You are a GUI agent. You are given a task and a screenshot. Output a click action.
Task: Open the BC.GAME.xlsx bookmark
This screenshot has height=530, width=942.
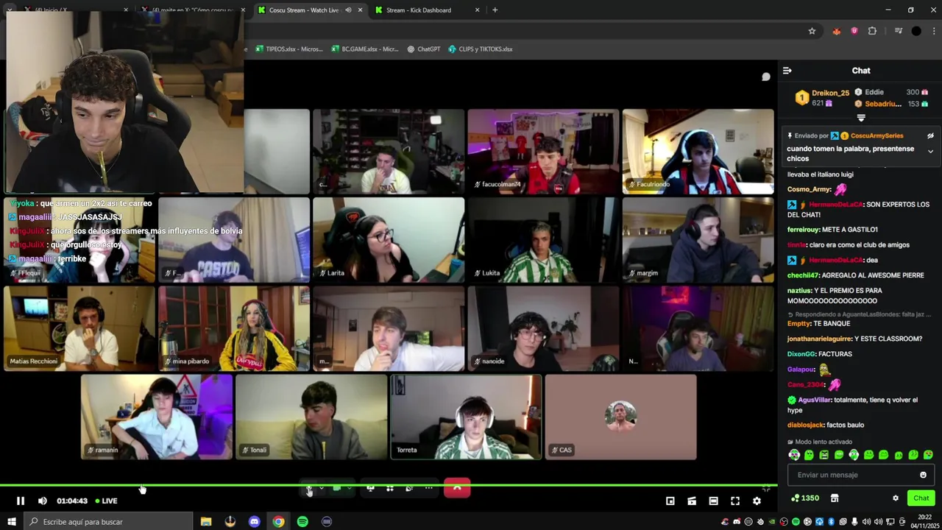pos(364,49)
